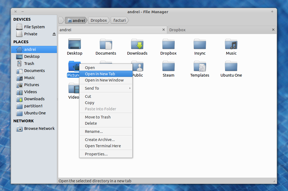Image resolution: width=288 pixels, height=191 pixels.
Task: Select the Steam folder icon
Action: click(168, 66)
